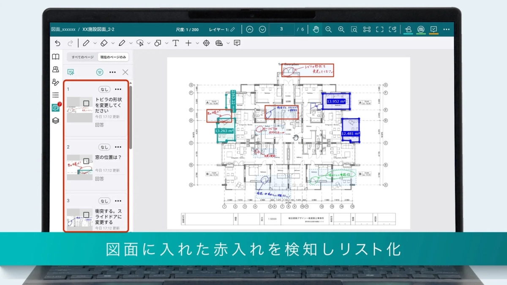The image size is (507, 285).
Task: Click the plus insert tool
Action: click(x=188, y=43)
